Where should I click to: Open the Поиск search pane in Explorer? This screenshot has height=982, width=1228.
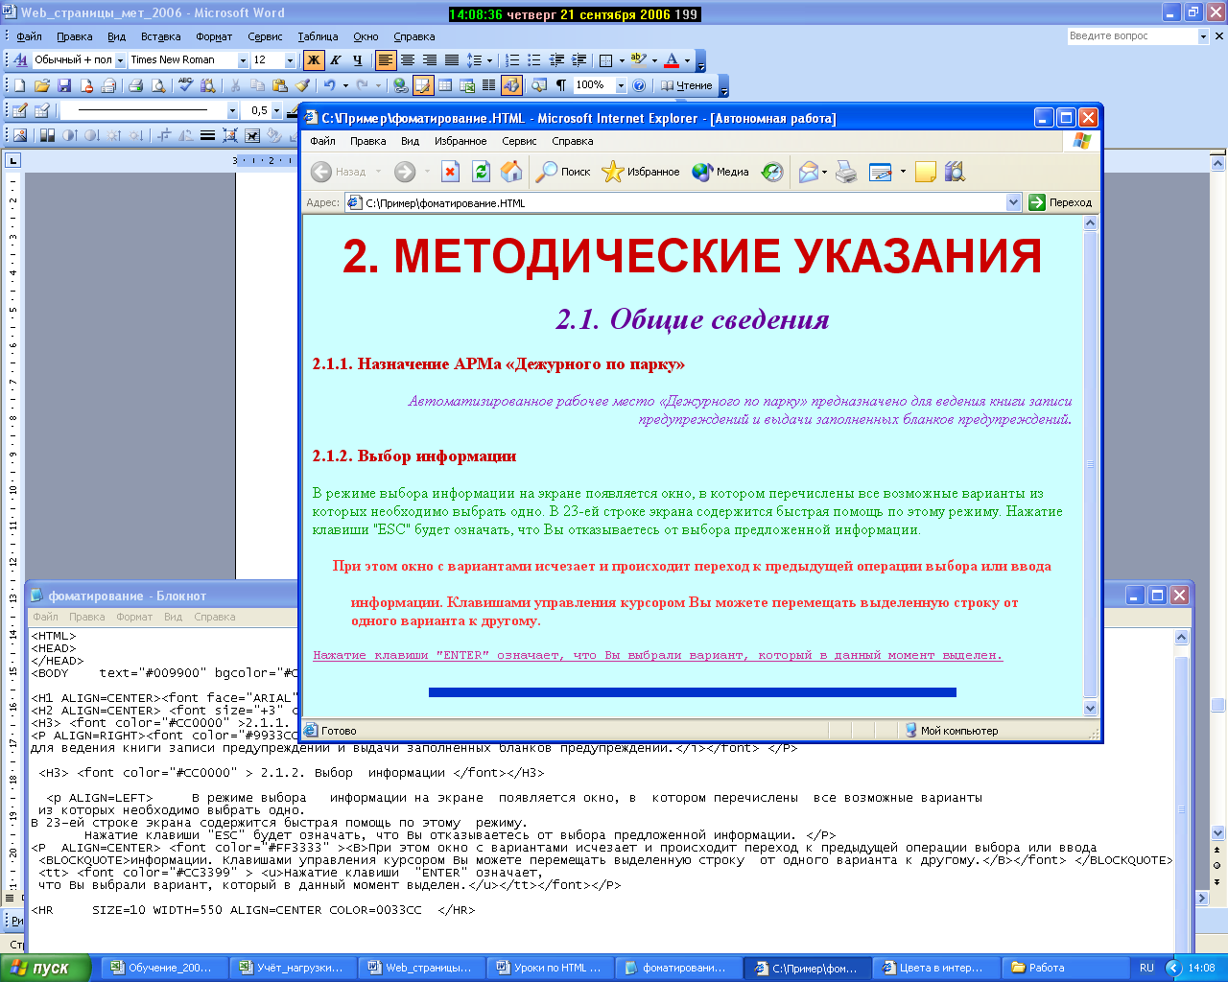(x=563, y=172)
